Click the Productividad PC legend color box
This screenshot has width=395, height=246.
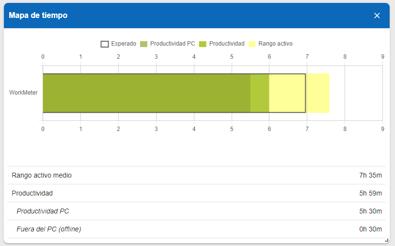[x=143, y=44]
